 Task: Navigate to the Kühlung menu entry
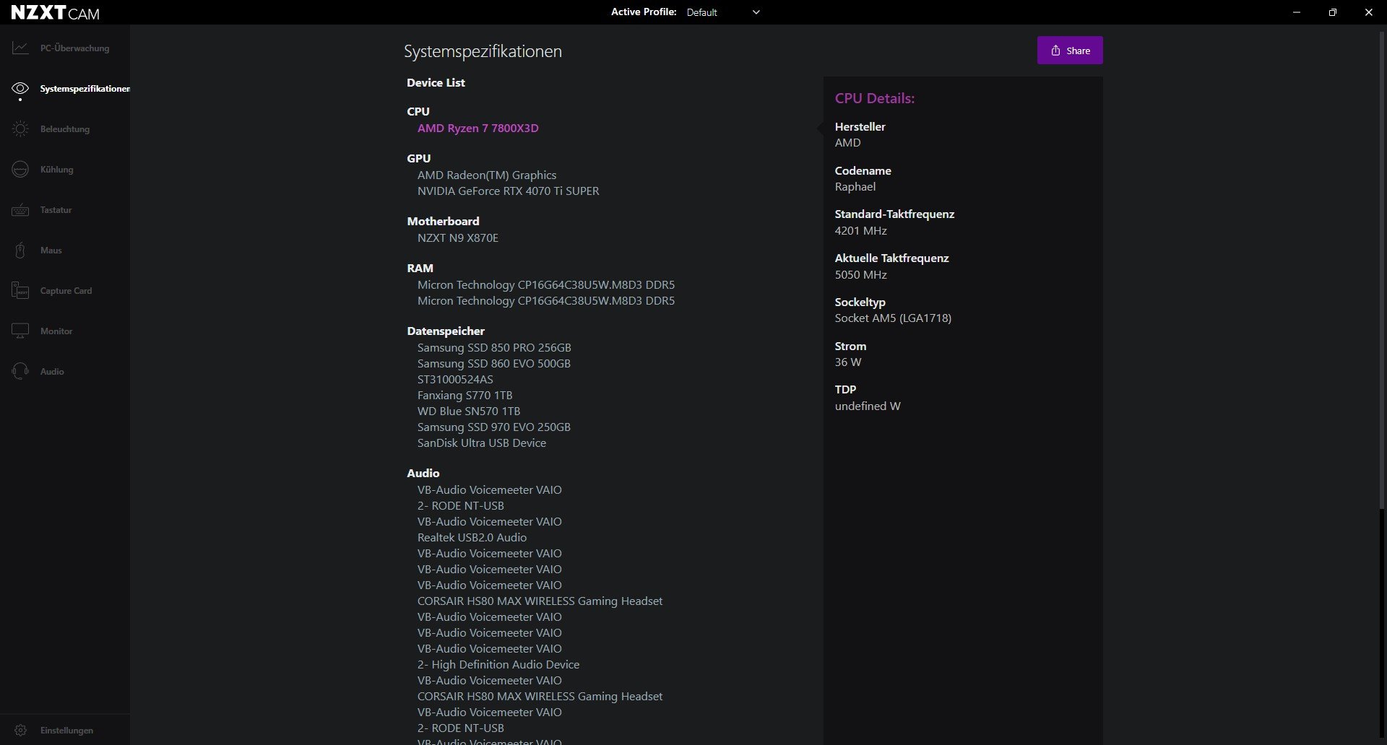click(x=56, y=169)
